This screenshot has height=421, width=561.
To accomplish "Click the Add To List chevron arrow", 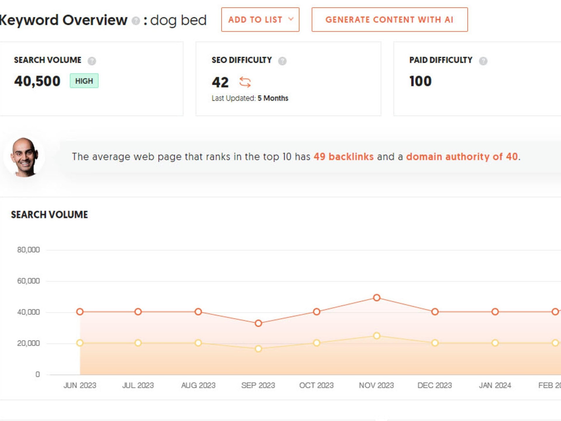I will pyautogui.click(x=291, y=19).
